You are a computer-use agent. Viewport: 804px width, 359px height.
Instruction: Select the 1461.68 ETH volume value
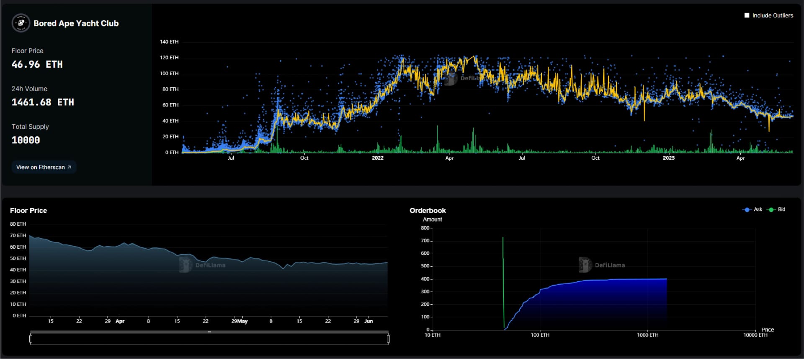(x=43, y=102)
